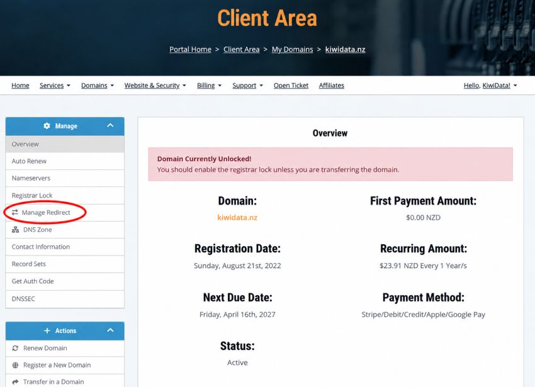
Task: Click the Portal Home breadcrumb link
Action: point(190,50)
